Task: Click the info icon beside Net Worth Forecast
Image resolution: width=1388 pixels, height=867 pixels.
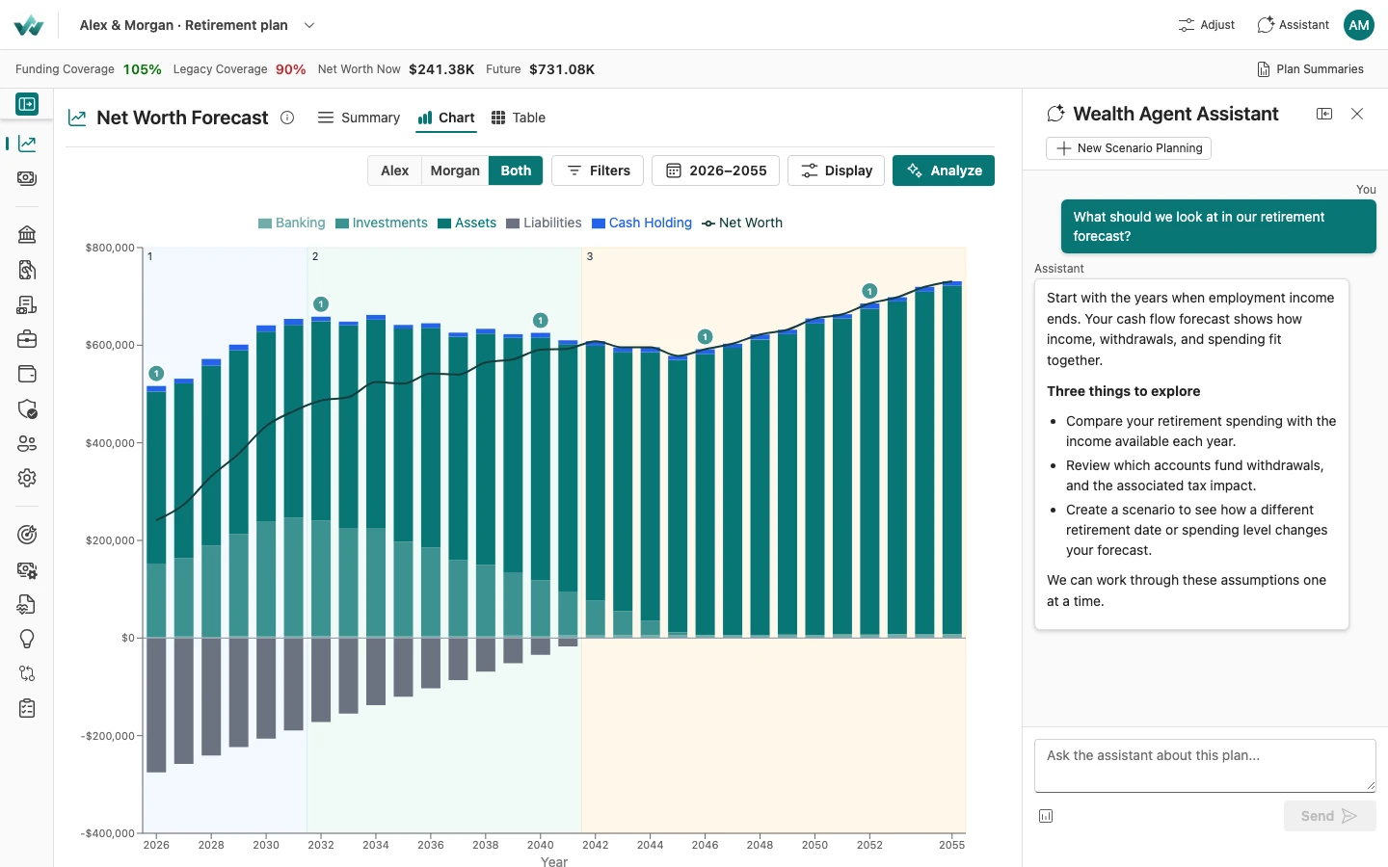Action: click(287, 118)
